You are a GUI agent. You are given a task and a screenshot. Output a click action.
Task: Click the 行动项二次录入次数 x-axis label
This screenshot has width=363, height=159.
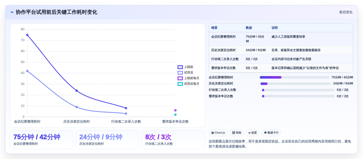point(126,122)
